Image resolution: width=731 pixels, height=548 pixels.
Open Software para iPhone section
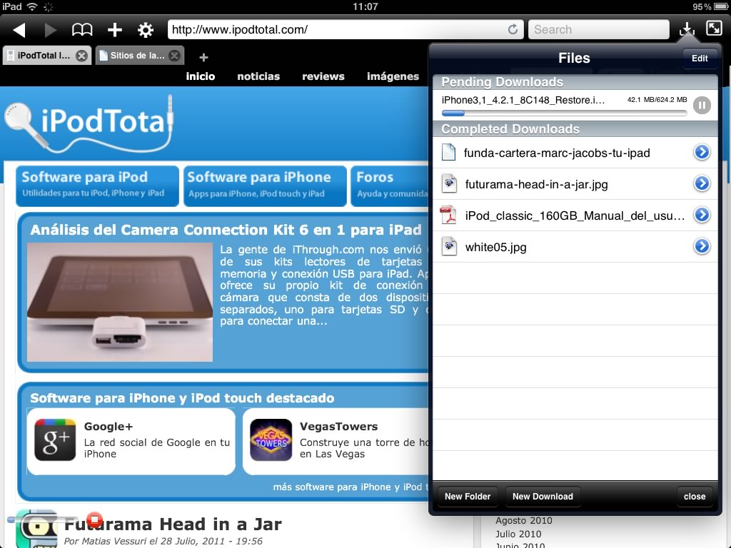coord(265,186)
